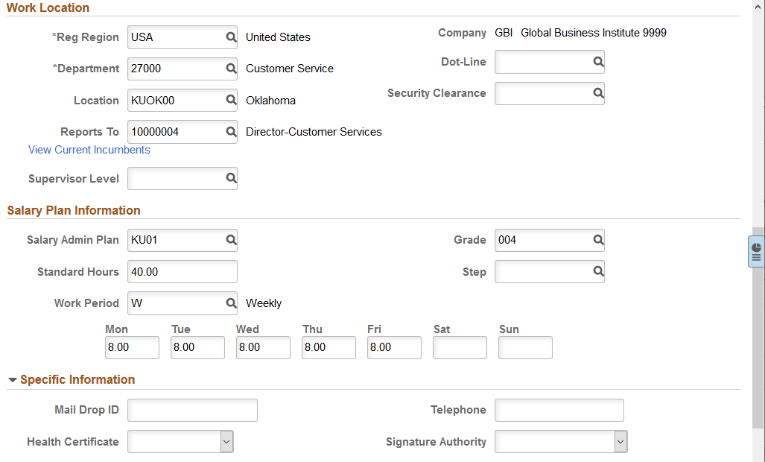This screenshot has height=462, width=765.
Task: Open lookup for Work Period field
Action: [231, 303]
